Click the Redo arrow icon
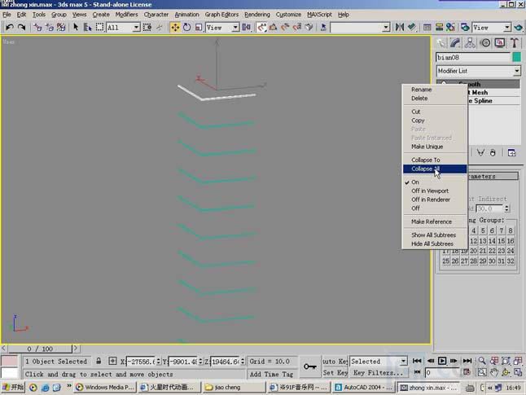The image size is (526, 395). click(x=21, y=27)
